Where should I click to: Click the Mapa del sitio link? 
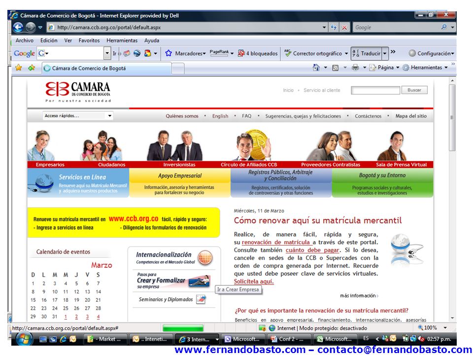point(411,116)
